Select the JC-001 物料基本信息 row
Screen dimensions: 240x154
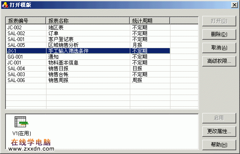[88, 62]
